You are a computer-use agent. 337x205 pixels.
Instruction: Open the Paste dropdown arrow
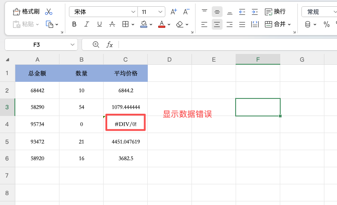37,24
